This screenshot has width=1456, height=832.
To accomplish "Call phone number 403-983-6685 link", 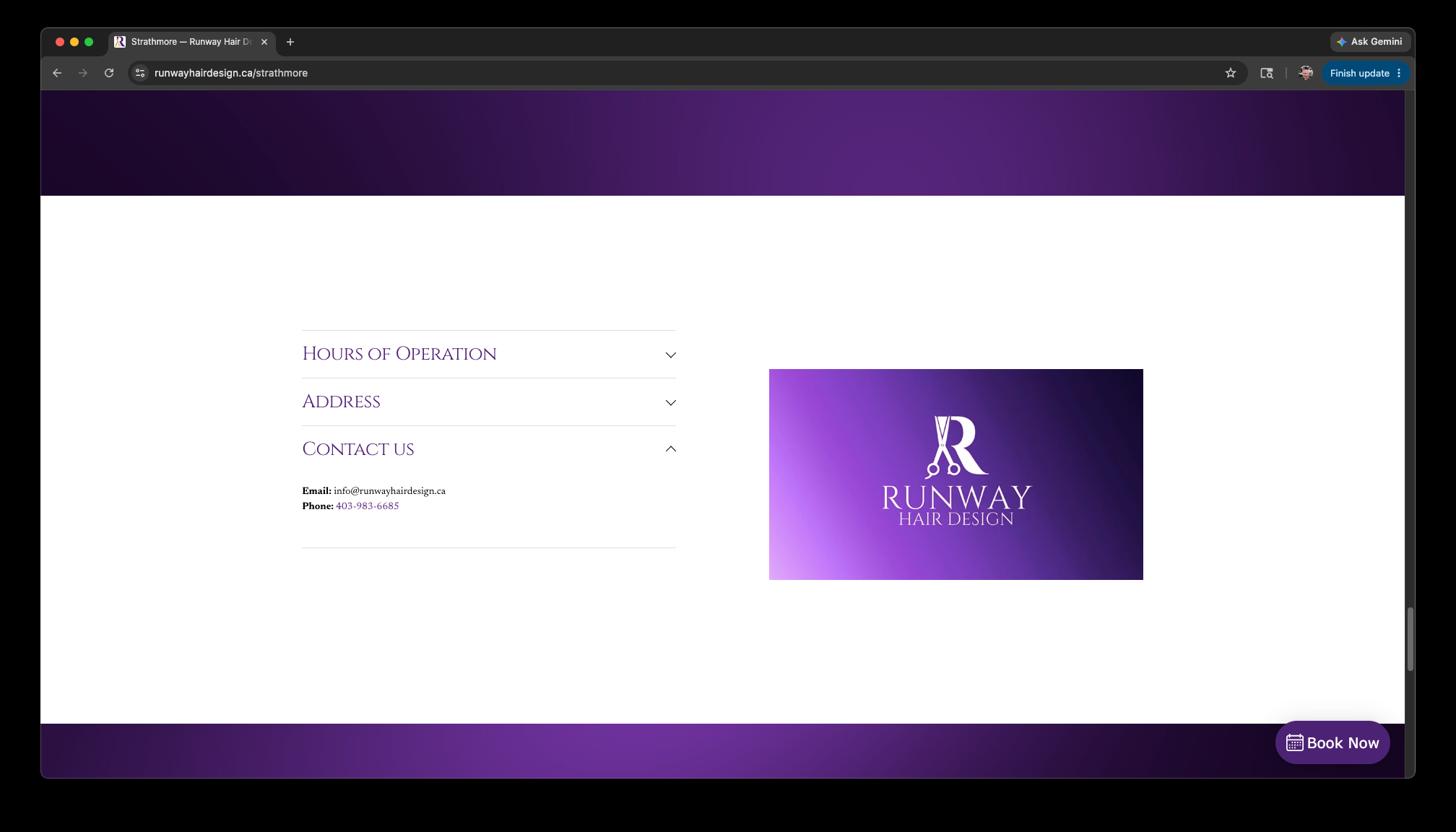I will tap(368, 506).
